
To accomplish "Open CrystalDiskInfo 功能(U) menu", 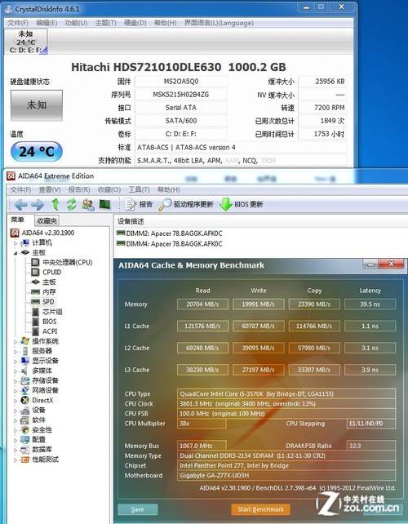I will click(x=76, y=23).
